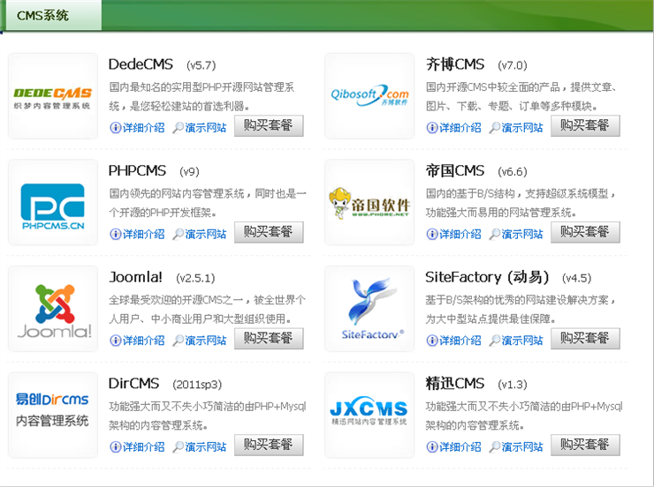
Task: Open 精迅CMS 详细介绍 link
Action: point(460,447)
